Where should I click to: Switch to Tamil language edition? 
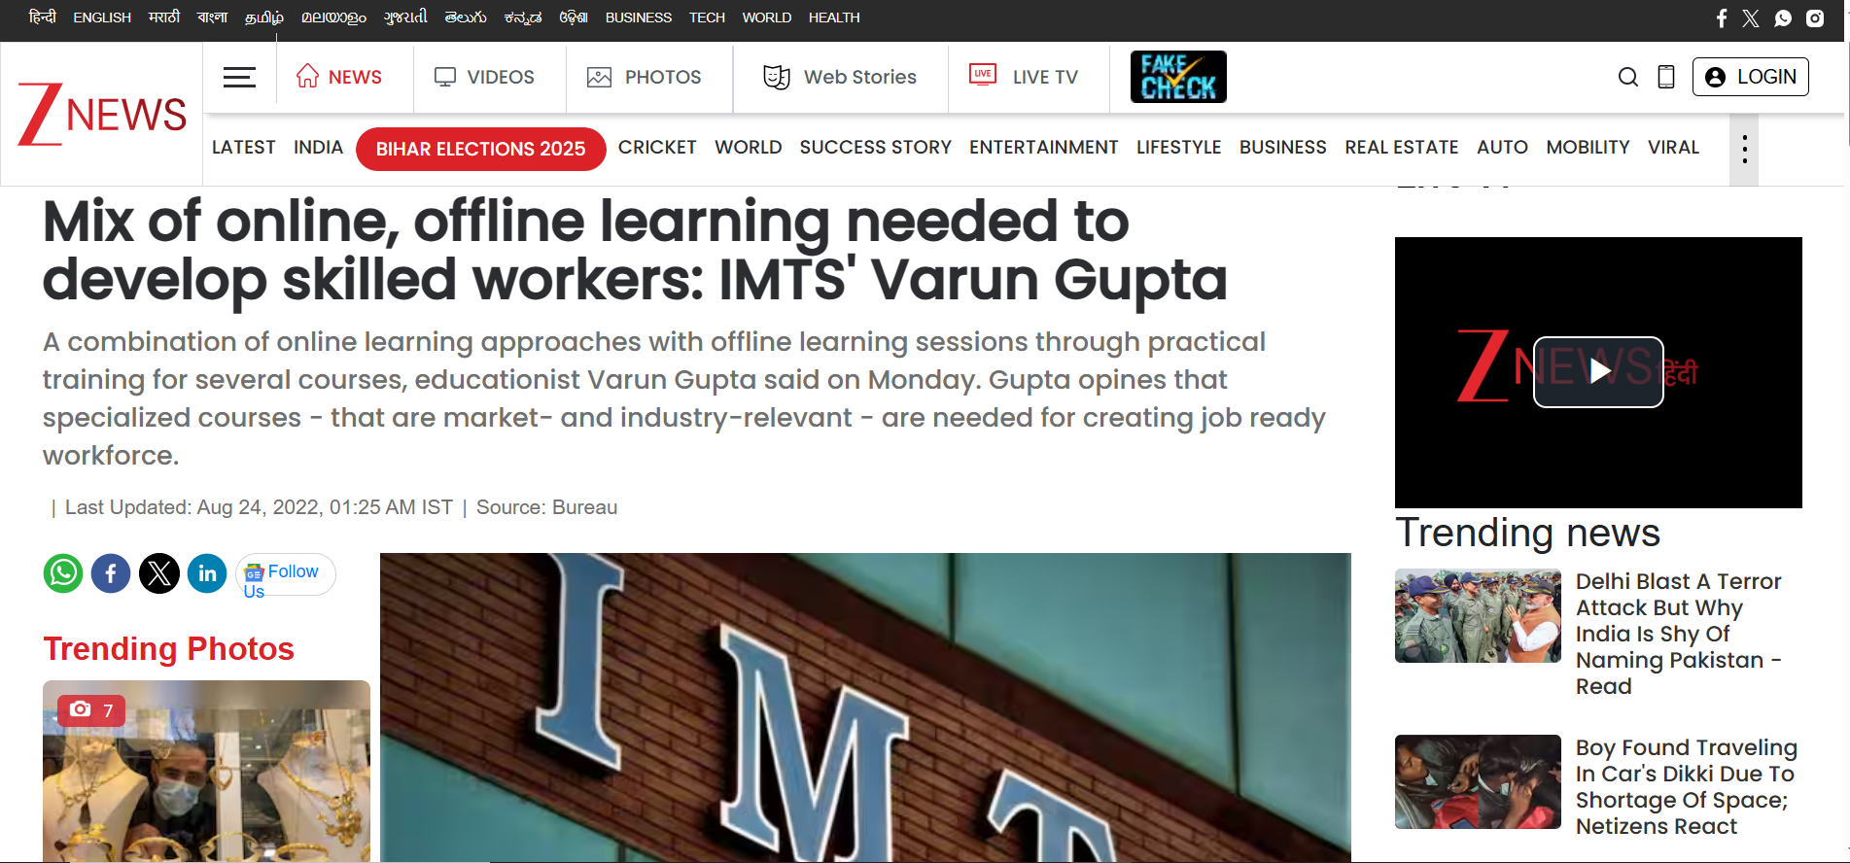[264, 17]
